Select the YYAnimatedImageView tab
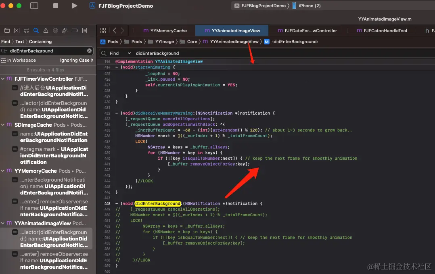Viewport: 435px width, 274px height. coord(232,31)
